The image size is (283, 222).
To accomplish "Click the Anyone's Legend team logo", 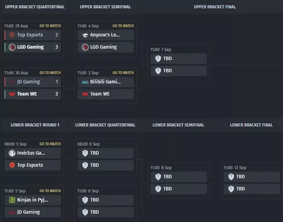I will pos(85,35).
